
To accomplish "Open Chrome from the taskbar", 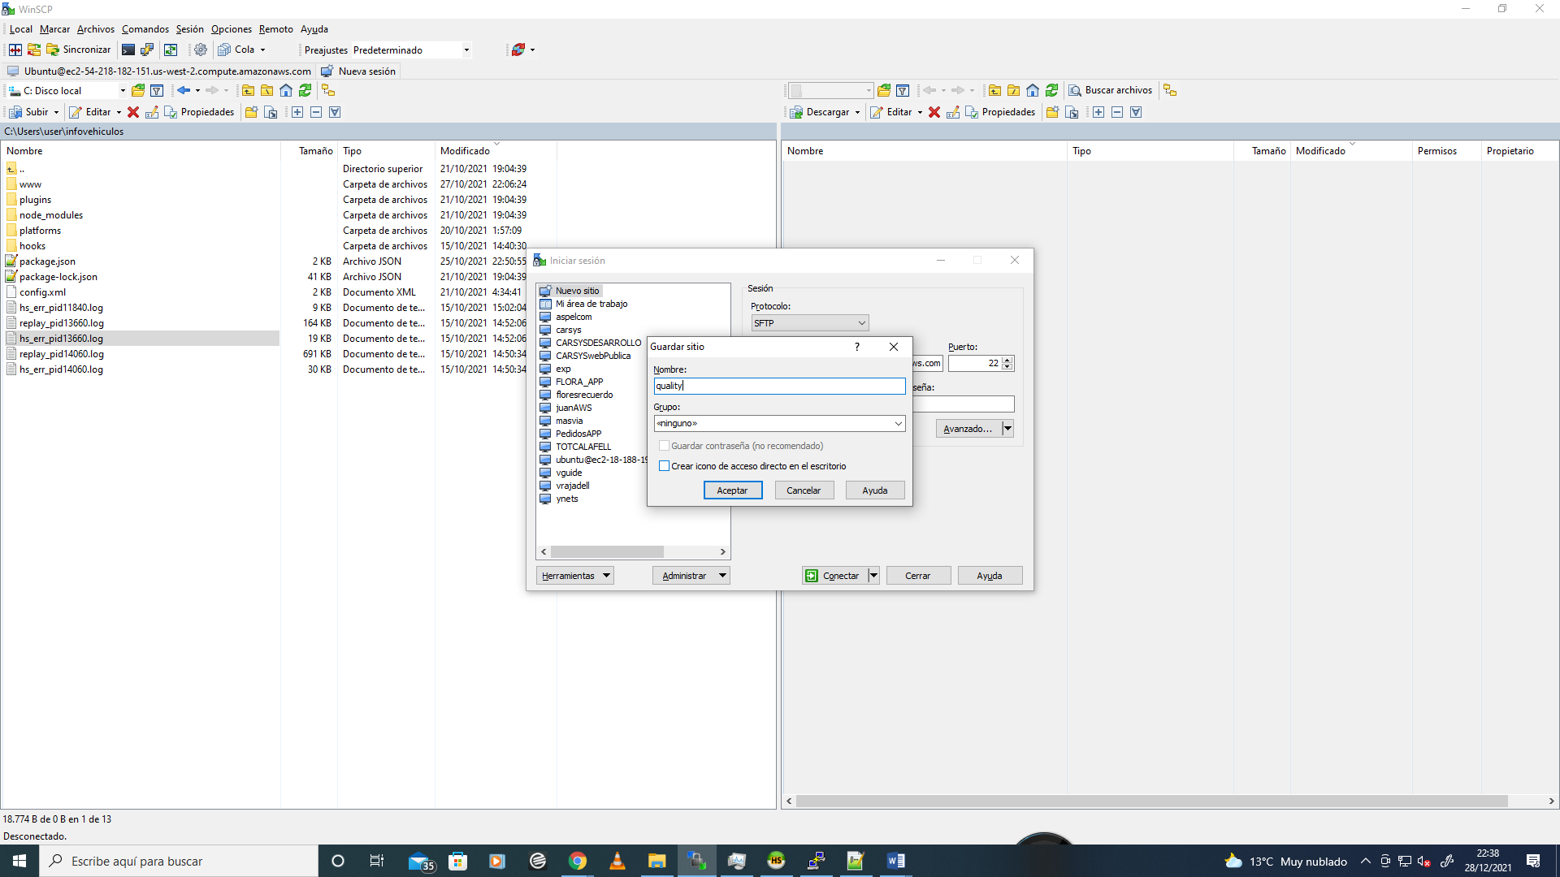I will point(578,861).
